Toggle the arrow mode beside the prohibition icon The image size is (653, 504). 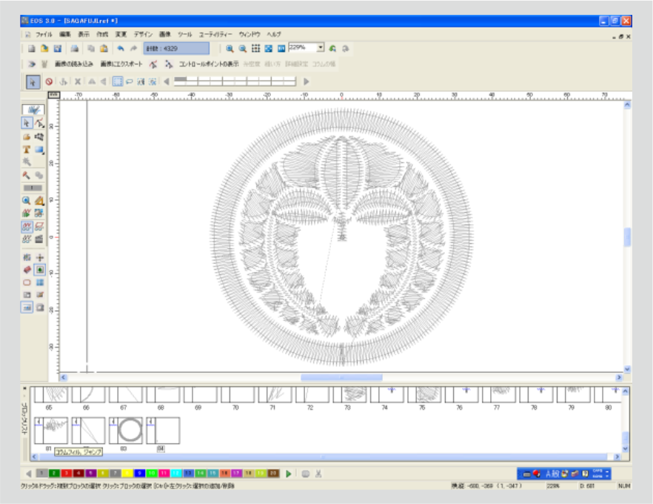coord(33,82)
